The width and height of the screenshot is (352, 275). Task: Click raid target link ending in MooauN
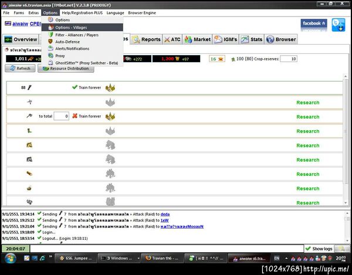pos(182,226)
